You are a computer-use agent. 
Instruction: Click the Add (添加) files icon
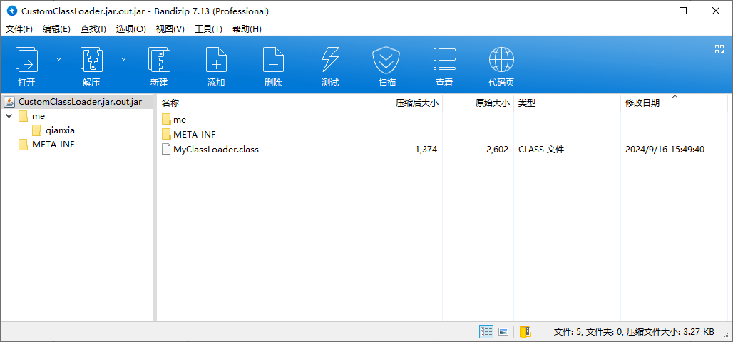pos(216,60)
